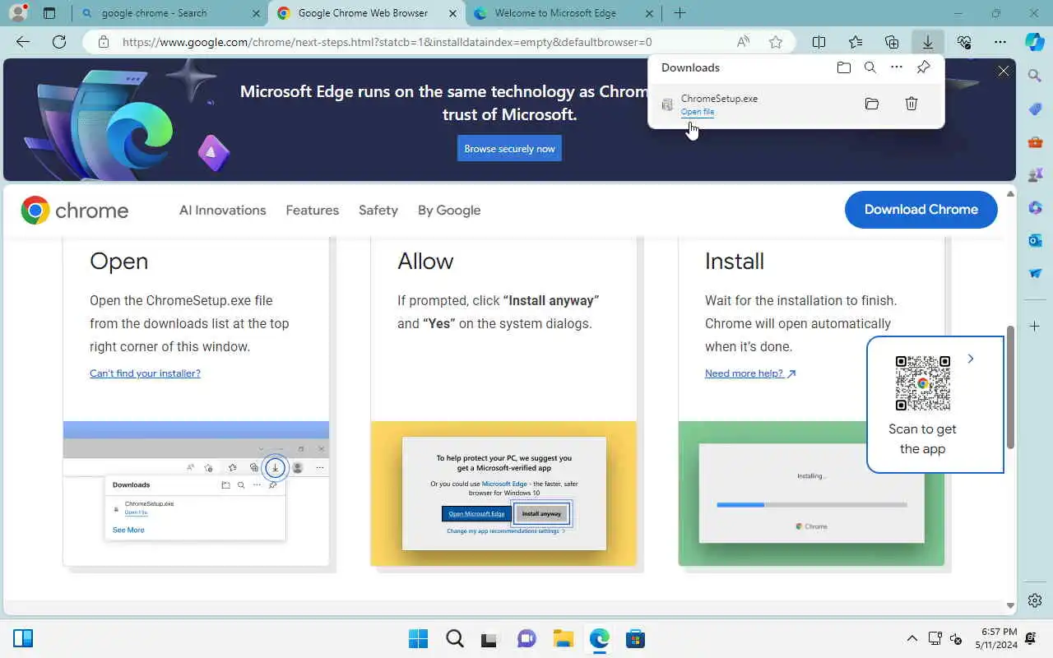Viewport: 1053px width, 658px height.
Task: Open the Downloads toolbar icon
Action: (x=928, y=42)
